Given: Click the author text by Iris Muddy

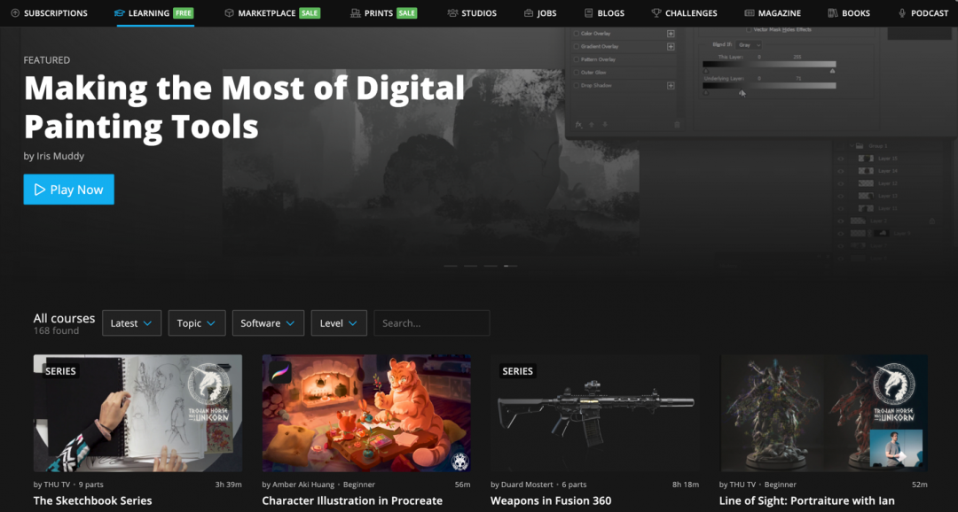Looking at the screenshot, I should coord(54,156).
